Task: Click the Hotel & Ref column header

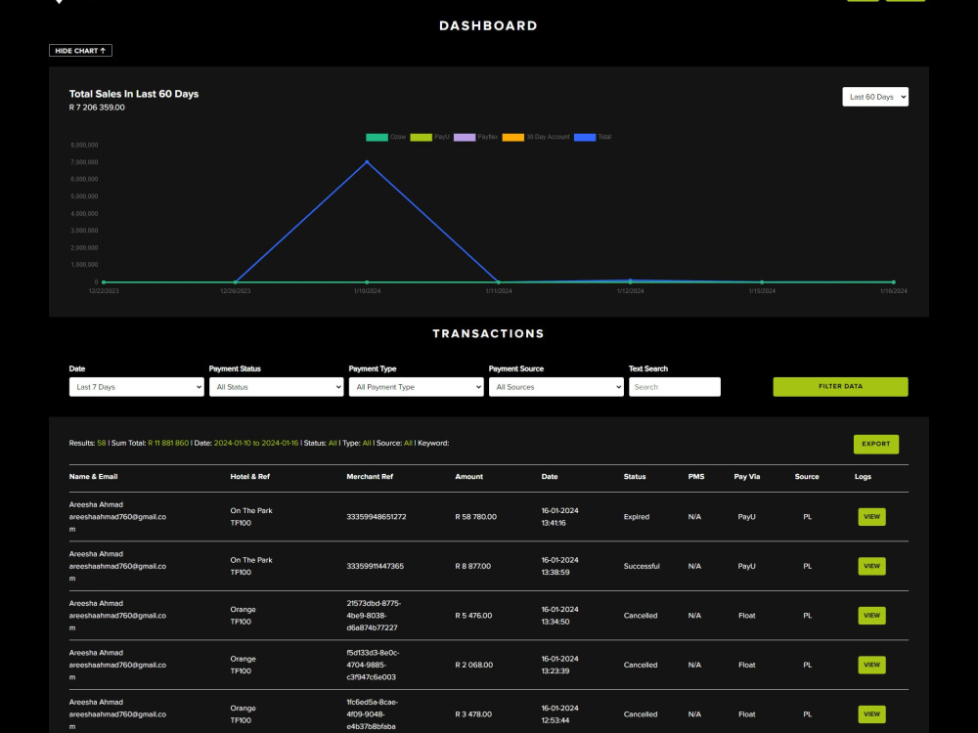Action: pyautogui.click(x=249, y=477)
